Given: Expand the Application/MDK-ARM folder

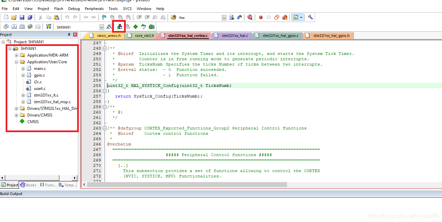Looking at the screenshot, I should tap(17, 55).
